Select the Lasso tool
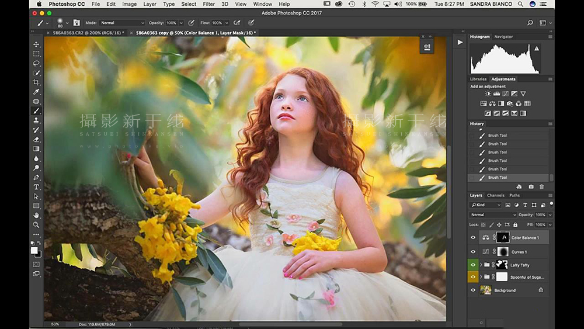This screenshot has height=329, width=584. tap(36, 63)
